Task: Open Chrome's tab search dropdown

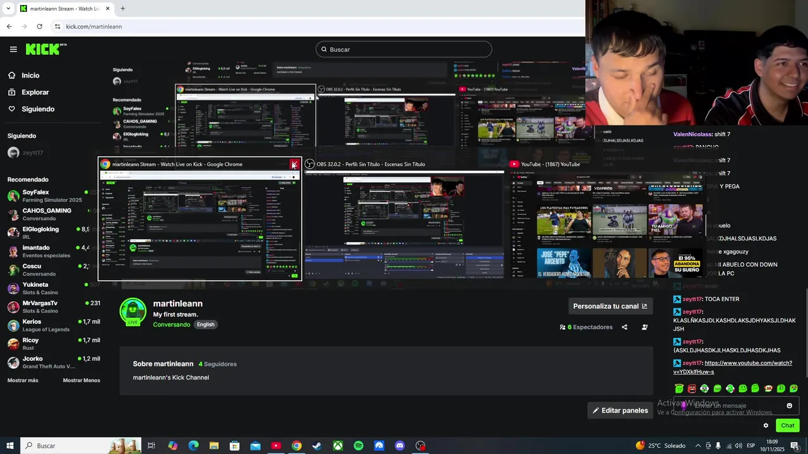Action: pos(8,8)
